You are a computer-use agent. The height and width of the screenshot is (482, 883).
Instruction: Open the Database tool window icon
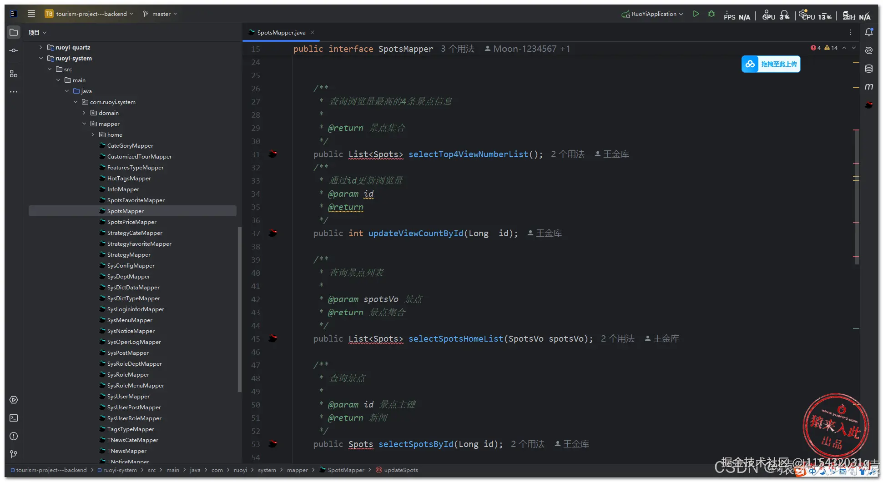[869, 69]
